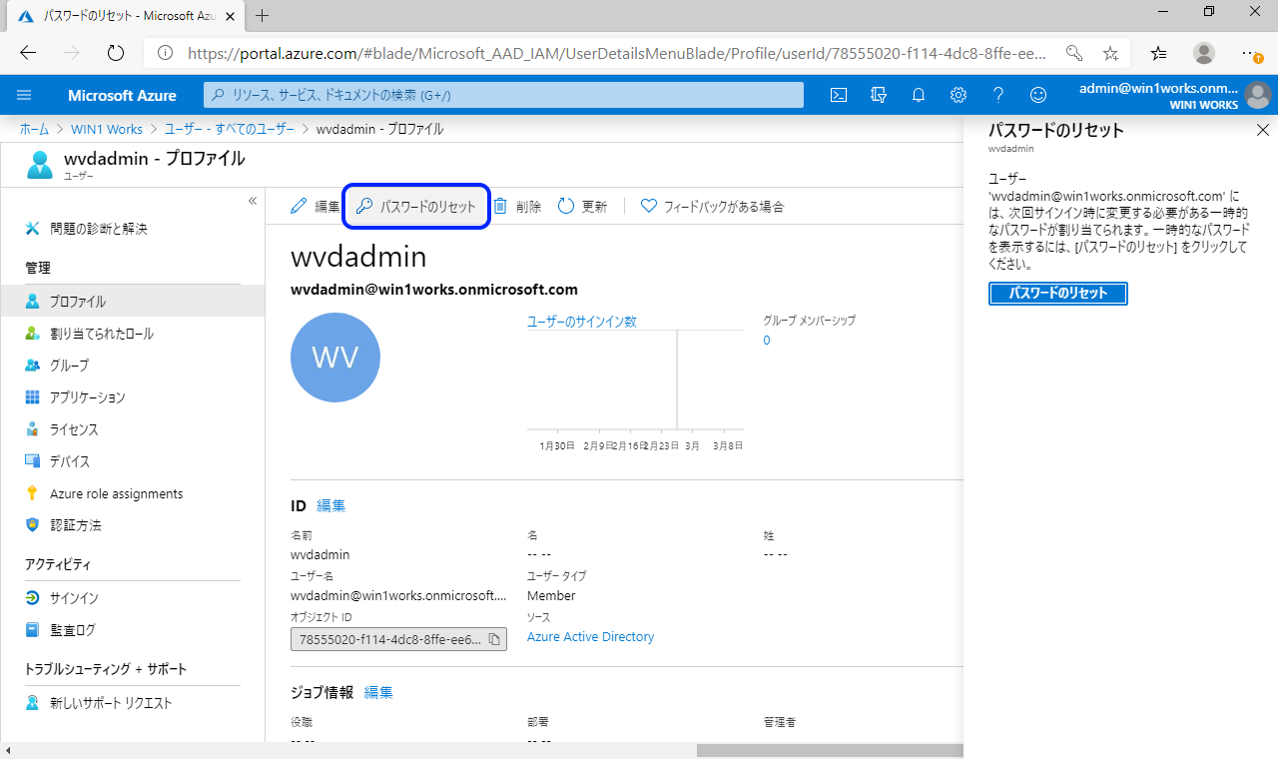Open the フィードバックがある場合 feedback link
This screenshot has height=759, width=1278.
pyautogui.click(x=713, y=207)
